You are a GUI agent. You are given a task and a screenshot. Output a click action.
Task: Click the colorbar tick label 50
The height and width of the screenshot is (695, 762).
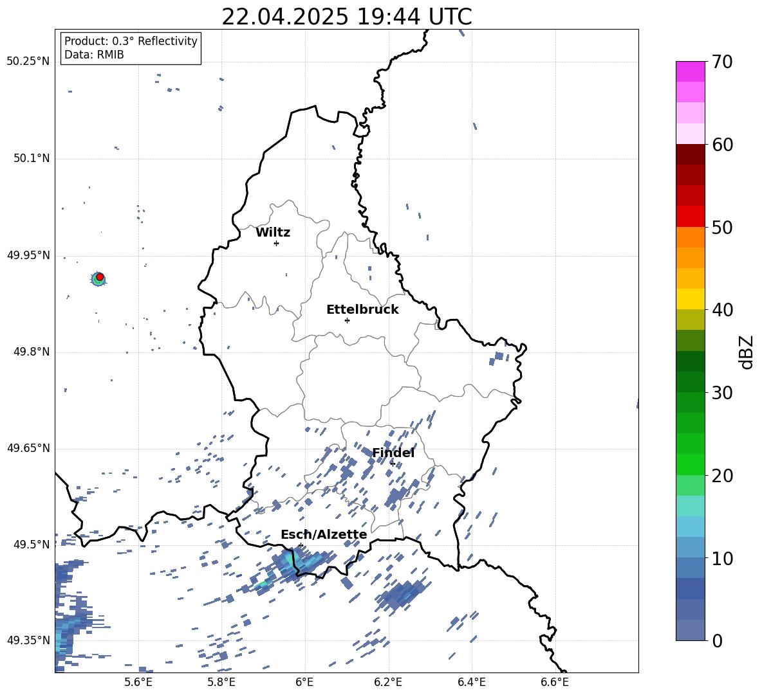722,228
